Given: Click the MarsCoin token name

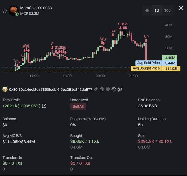Looking at the screenshot, I should point(28,8).
